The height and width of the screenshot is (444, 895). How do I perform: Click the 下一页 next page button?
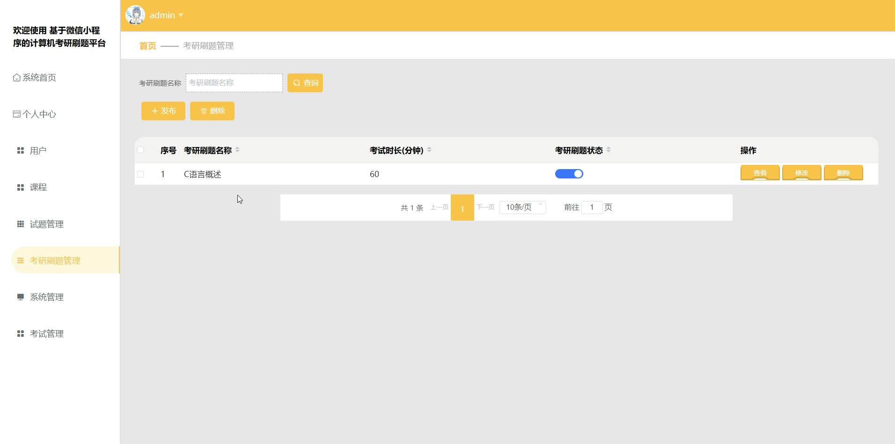(485, 207)
